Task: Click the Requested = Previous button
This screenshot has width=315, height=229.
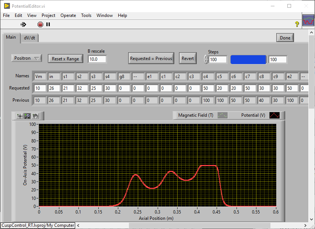Action: (151, 58)
